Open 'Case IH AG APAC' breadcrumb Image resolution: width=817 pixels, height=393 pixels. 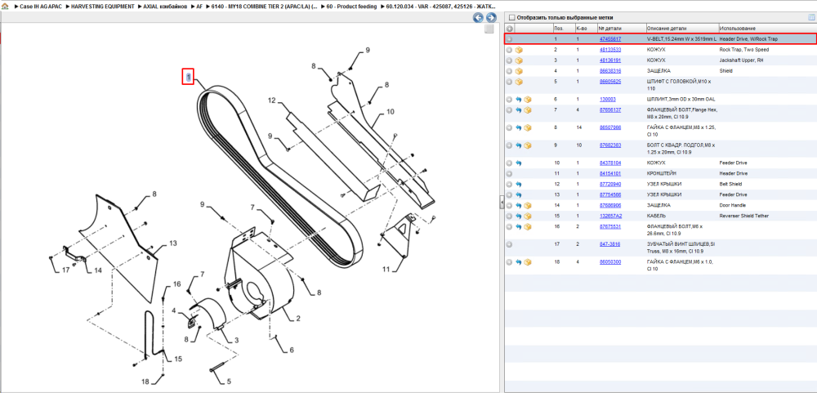[40, 7]
